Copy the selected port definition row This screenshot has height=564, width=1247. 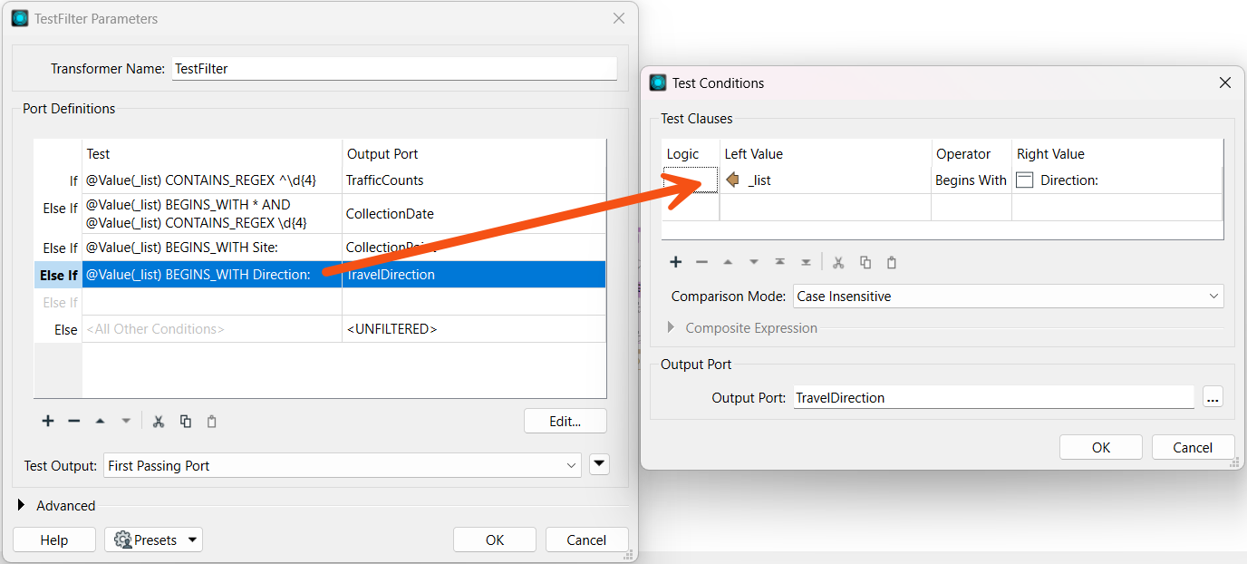coord(186,421)
